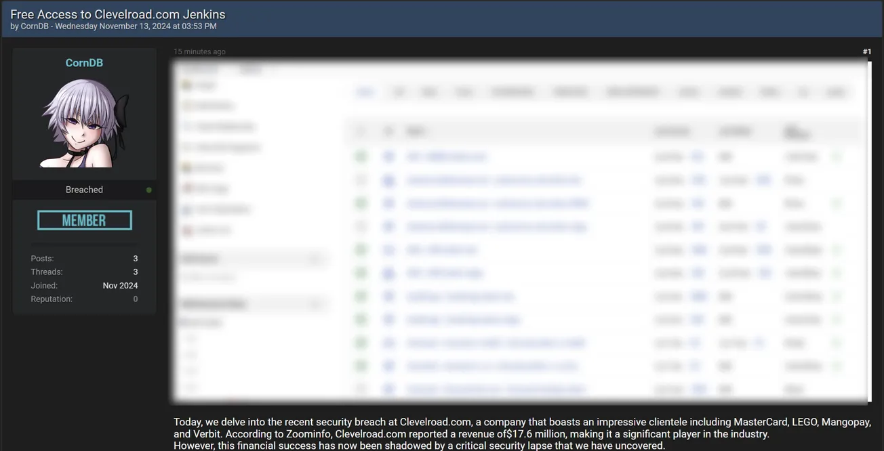Image resolution: width=884 pixels, height=451 pixels.
Task: Open CornDB's profile link
Action: 84,62
